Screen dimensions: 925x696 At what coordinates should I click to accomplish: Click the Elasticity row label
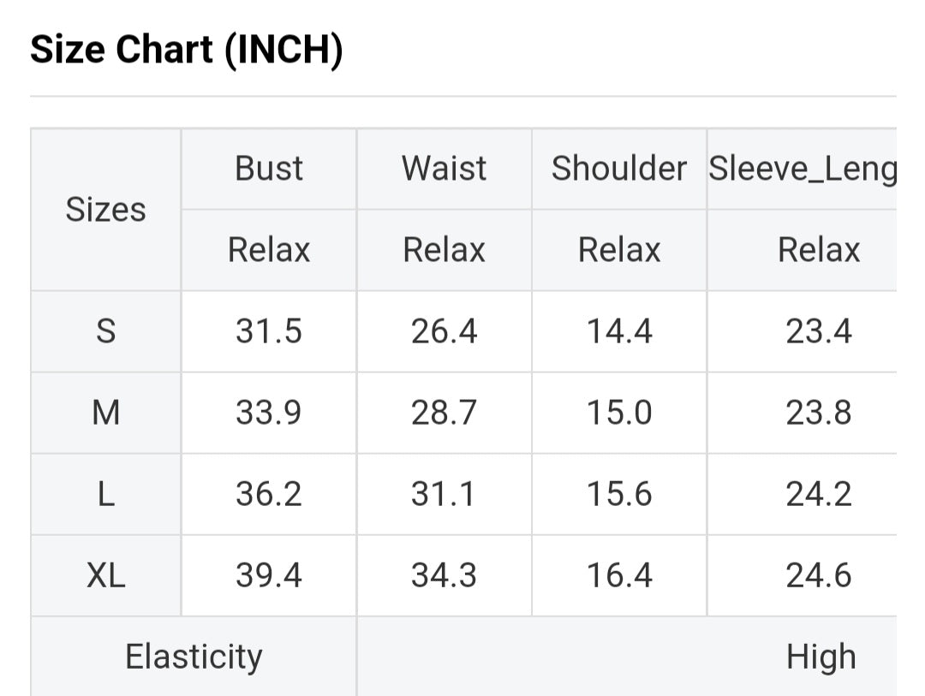(194, 657)
